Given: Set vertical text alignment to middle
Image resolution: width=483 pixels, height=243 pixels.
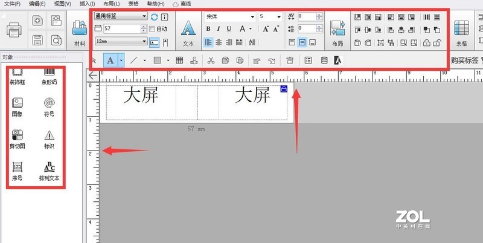Looking at the screenshot, I should click(x=302, y=42).
